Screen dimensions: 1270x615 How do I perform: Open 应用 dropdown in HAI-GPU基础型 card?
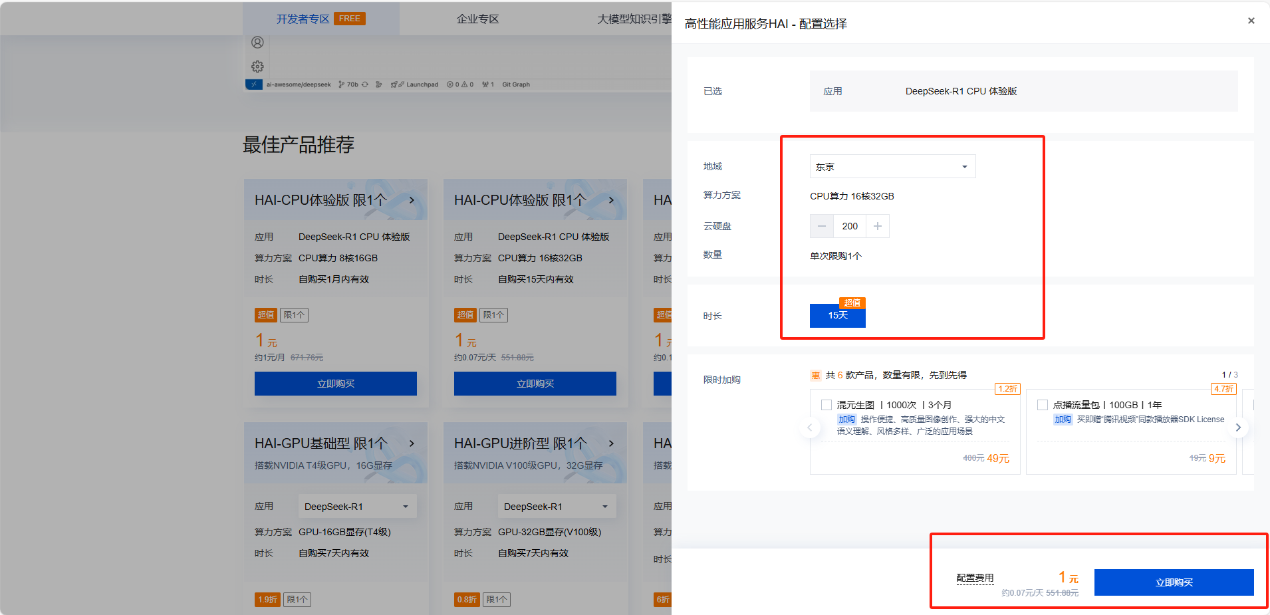(357, 506)
